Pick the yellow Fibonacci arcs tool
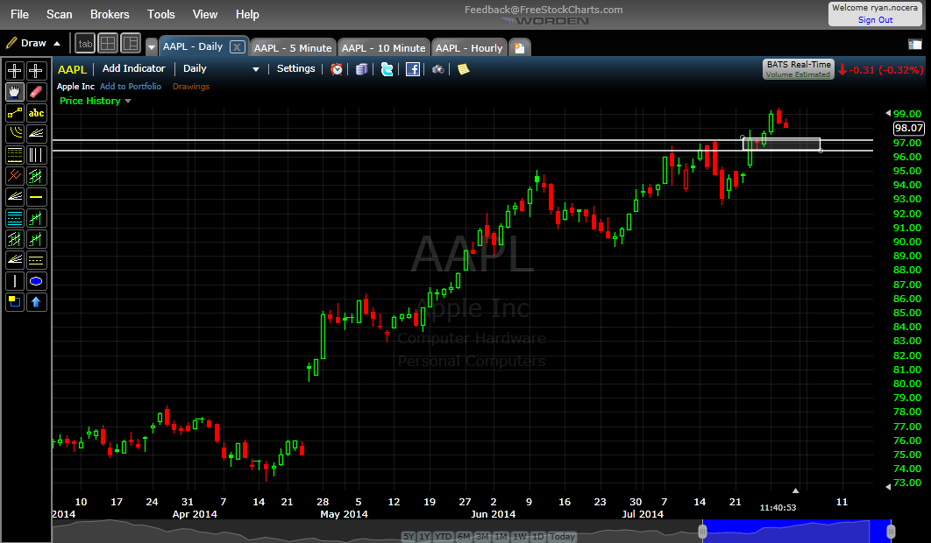Viewport: 931px width, 543px height. click(15, 133)
